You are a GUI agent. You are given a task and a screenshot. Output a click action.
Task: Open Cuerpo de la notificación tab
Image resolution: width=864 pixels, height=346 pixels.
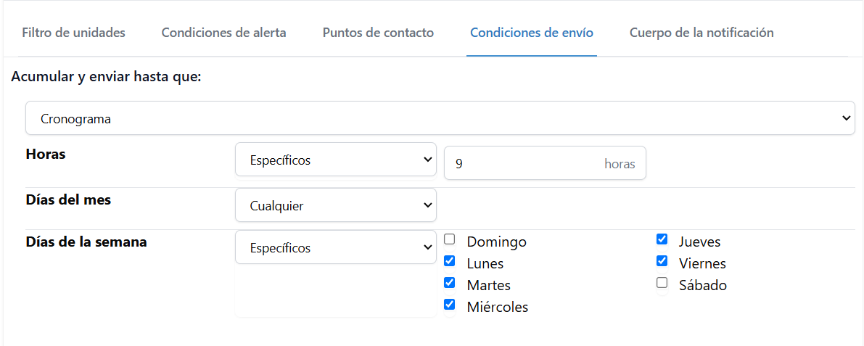pyautogui.click(x=701, y=33)
